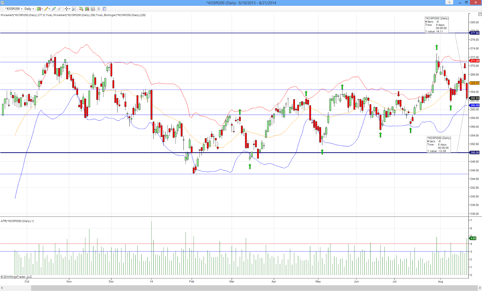Click the PriceAlert and Bollinger indicator label text
Screen dimensions: 482x291
pos(73,15)
